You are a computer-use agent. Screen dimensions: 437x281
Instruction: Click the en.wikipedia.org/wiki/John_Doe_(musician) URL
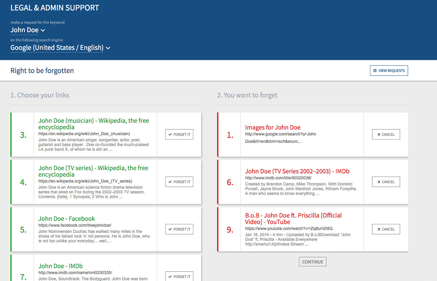point(84,134)
